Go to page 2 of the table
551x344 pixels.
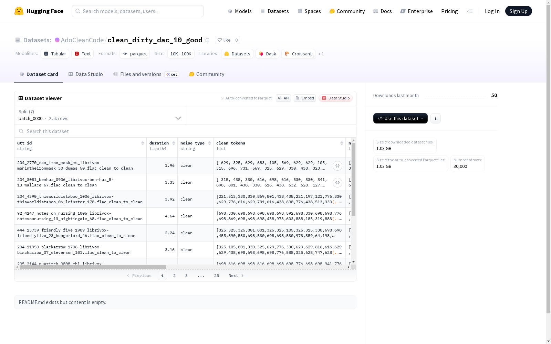coord(175,276)
